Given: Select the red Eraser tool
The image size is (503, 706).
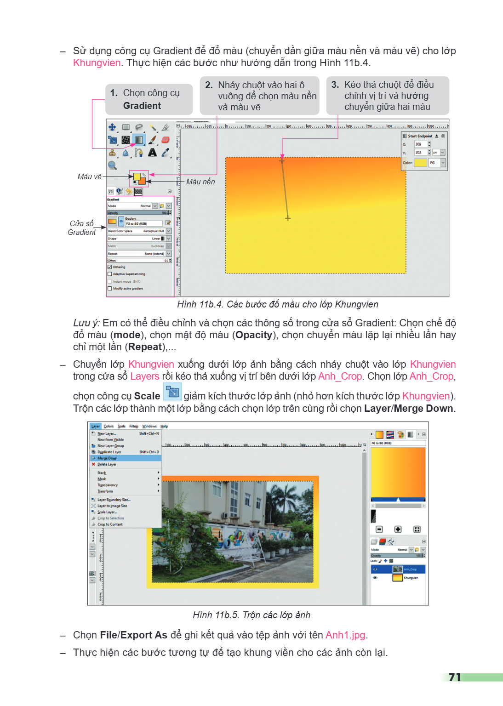Looking at the screenshot, I should [166, 140].
